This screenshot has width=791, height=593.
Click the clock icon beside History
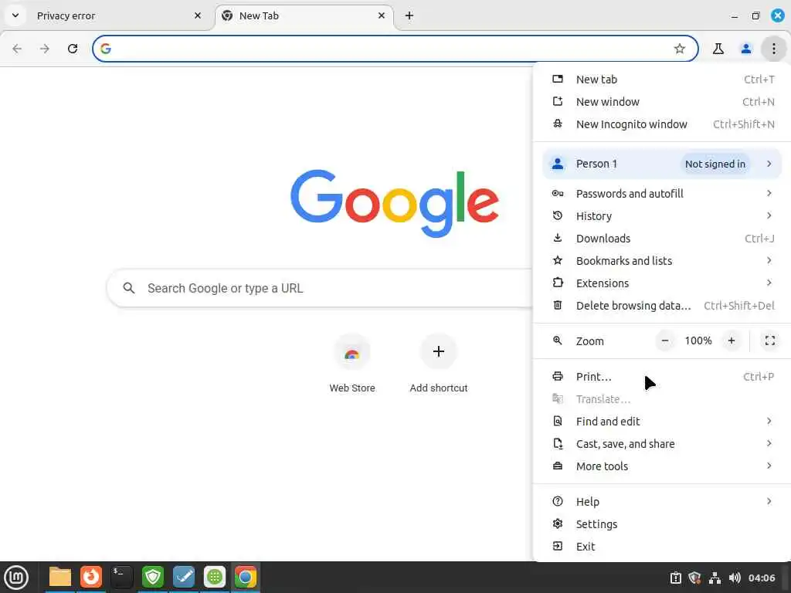click(558, 216)
